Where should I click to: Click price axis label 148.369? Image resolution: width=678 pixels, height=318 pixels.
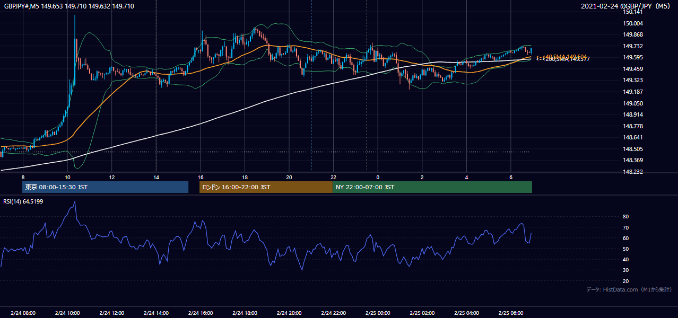click(x=633, y=160)
